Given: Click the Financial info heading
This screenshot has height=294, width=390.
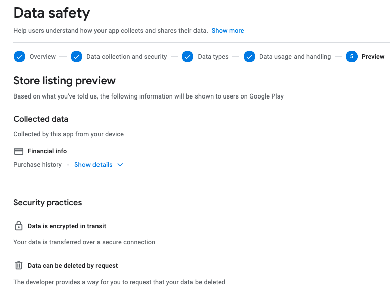Looking at the screenshot, I should [x=47, y=151].
